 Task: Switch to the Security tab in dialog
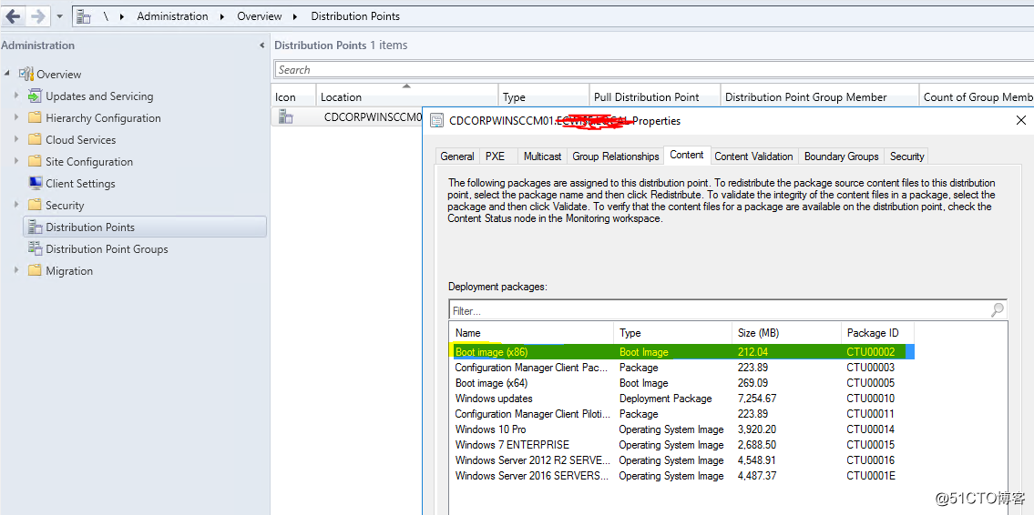tap(906, 157)
